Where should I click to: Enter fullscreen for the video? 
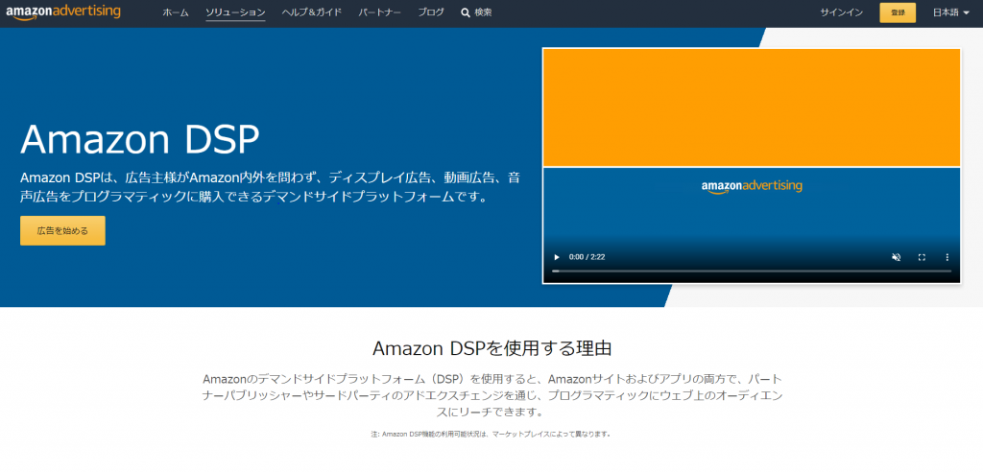(x=922, y=257)
